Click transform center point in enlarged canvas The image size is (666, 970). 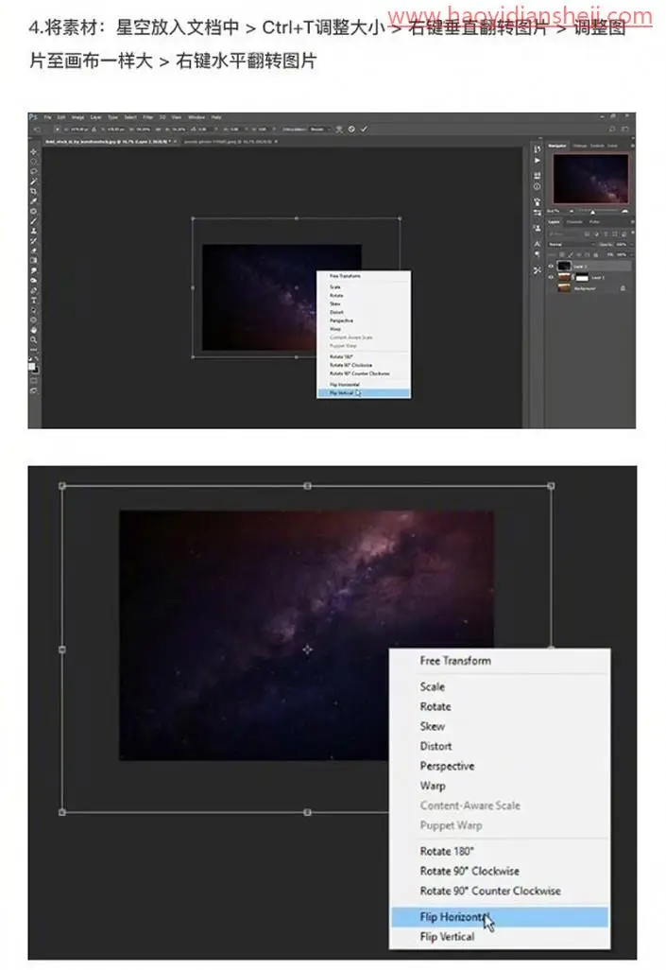coord(307,649)
